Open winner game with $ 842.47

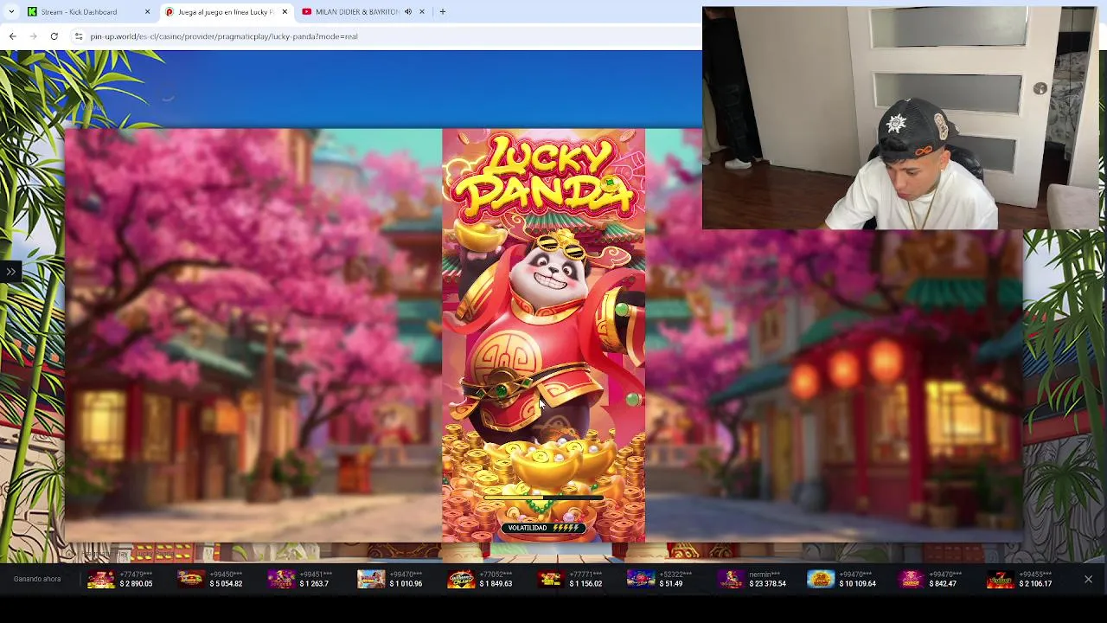point(930,579)
